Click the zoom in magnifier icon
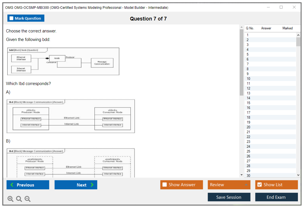 pyautogui.click(x=10, y=199)
